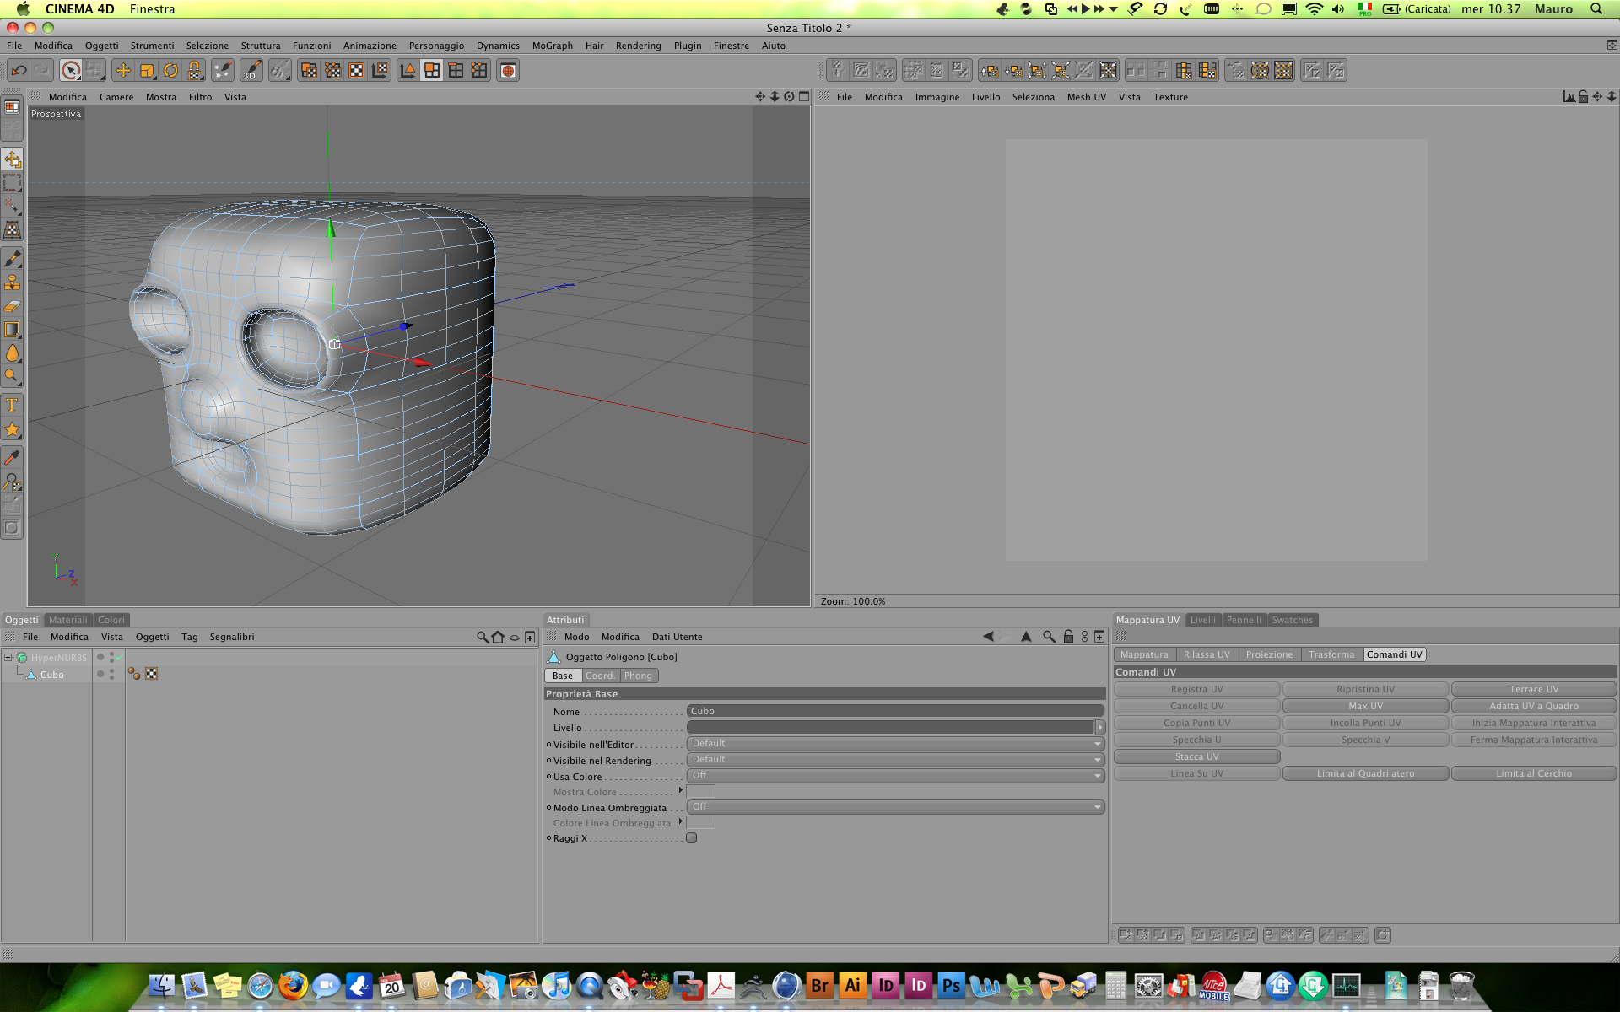Image resolution: width=1620 pixels, height=1012 pixels.
Task: Select the Live Selection arrow tool
Action: tap(71, 71)
